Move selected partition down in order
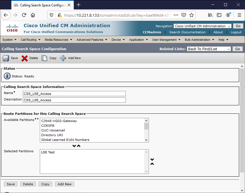The image size is (245, 193). 152,159
